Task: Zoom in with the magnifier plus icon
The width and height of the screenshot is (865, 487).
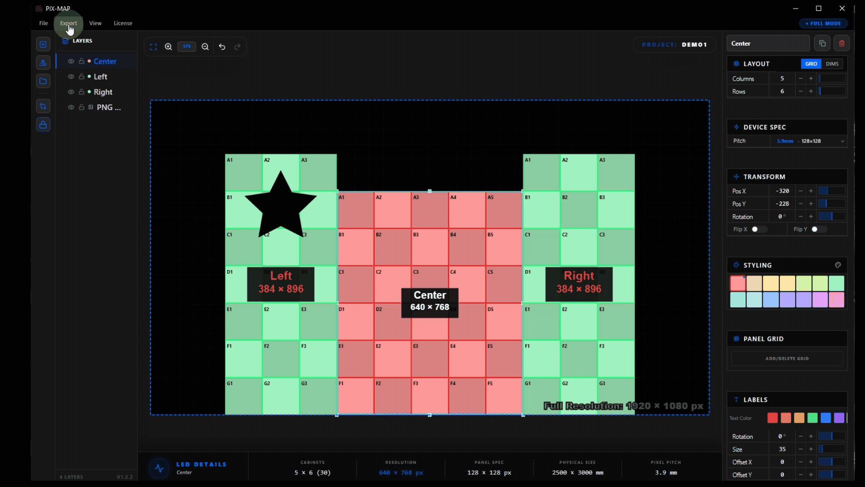Action: point(168,46)
